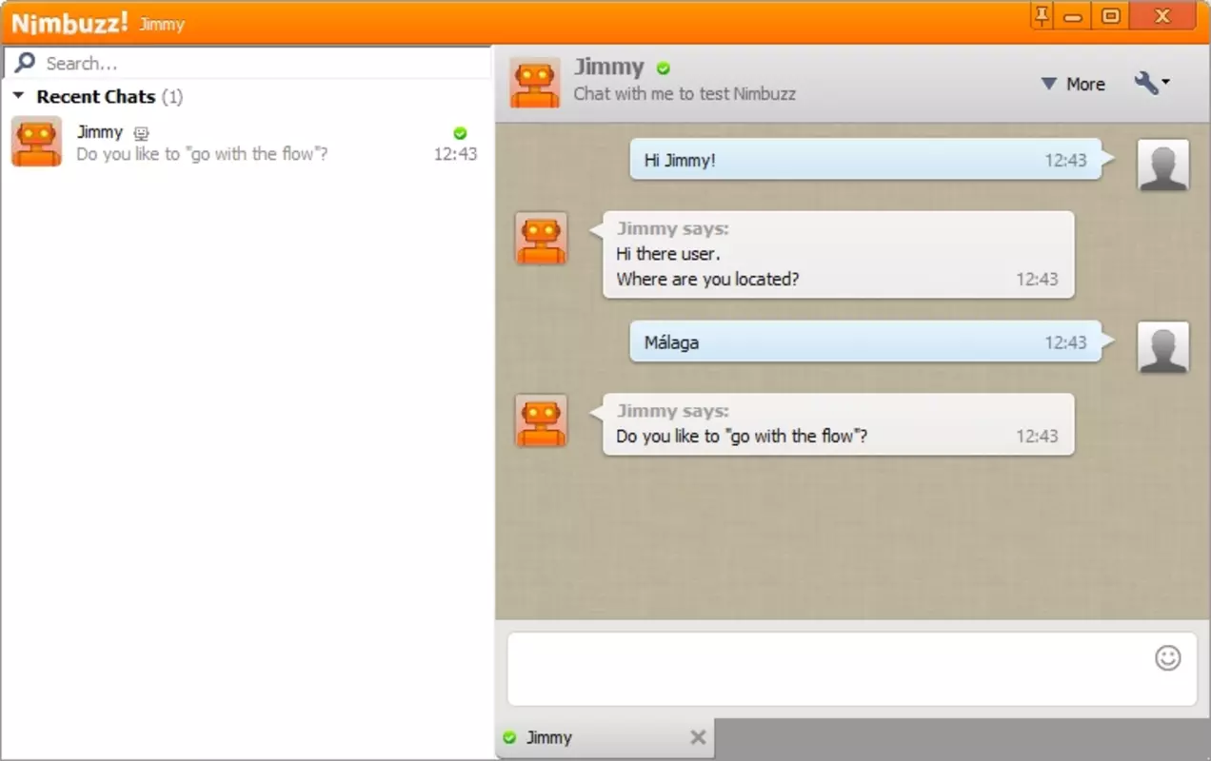Image resolution: width=1211 pixels, height=761 pixels.
Task: Click the 'Where are you located?' message
Action: point(707,280)
